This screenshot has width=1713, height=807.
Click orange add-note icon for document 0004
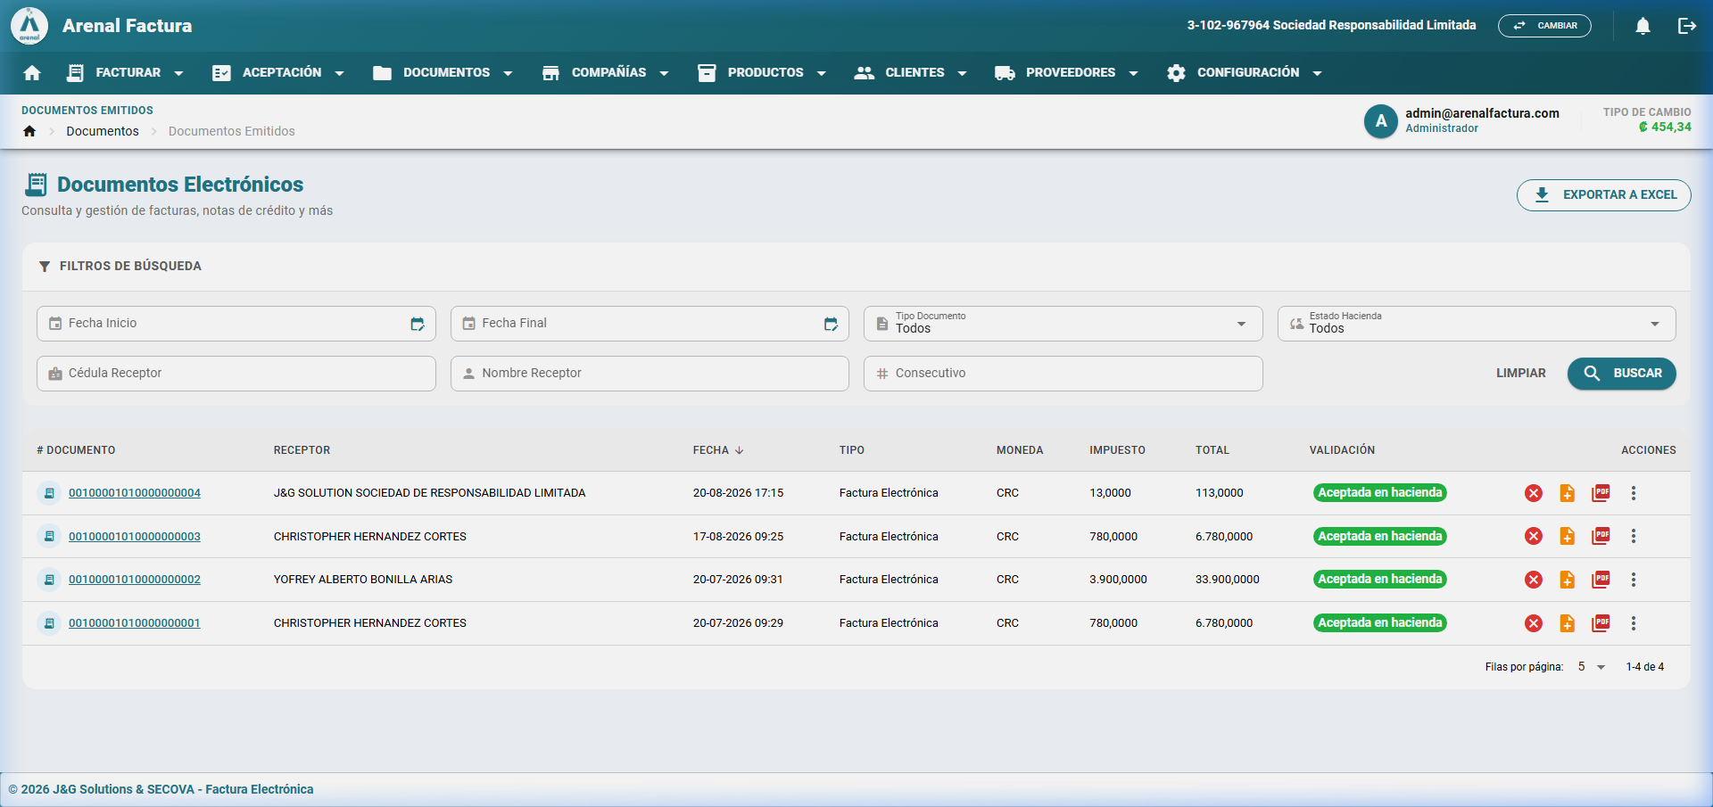pyautogui.click(x=1567, y=493)
